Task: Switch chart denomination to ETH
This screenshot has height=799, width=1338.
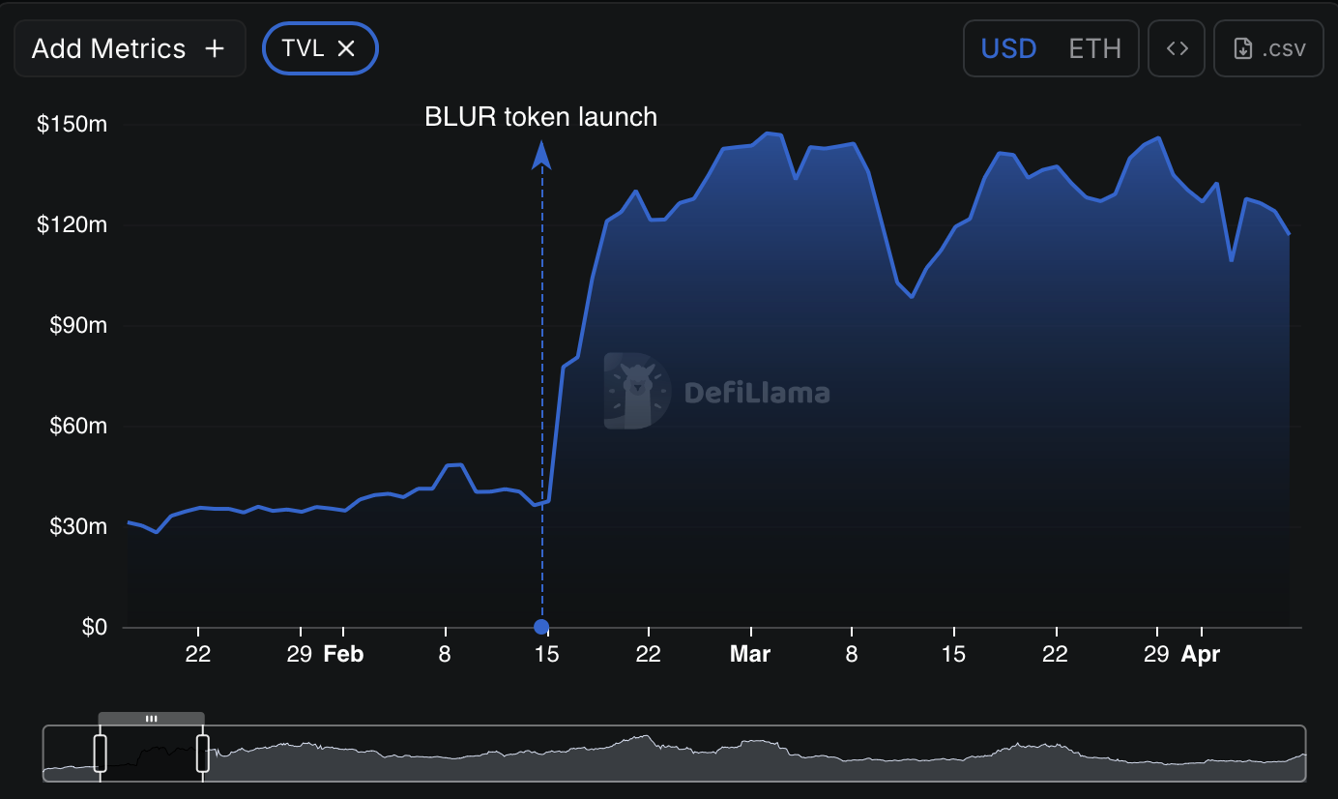Action: (x=1094, y=48)
